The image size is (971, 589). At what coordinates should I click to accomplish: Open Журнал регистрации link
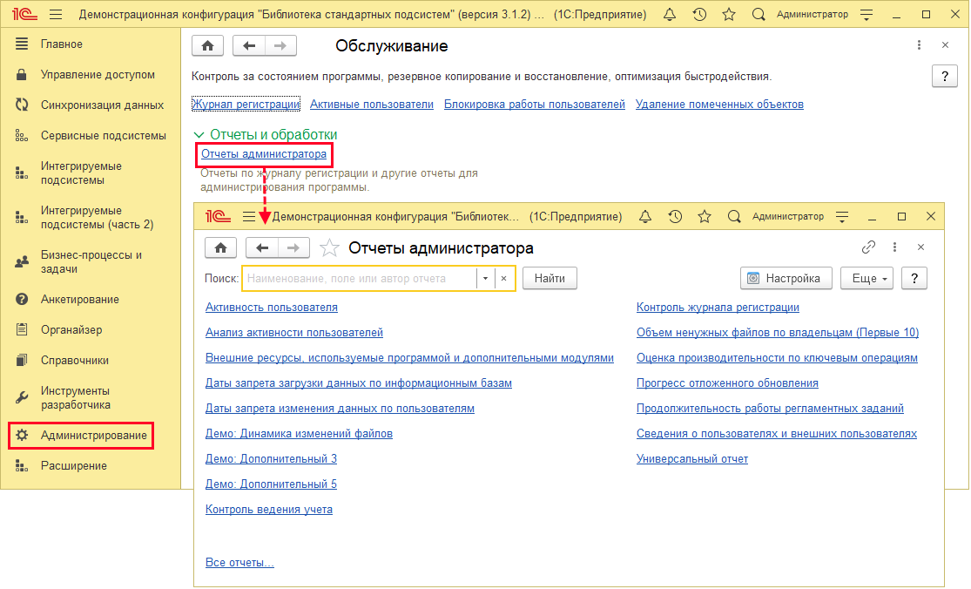point(246,104)
